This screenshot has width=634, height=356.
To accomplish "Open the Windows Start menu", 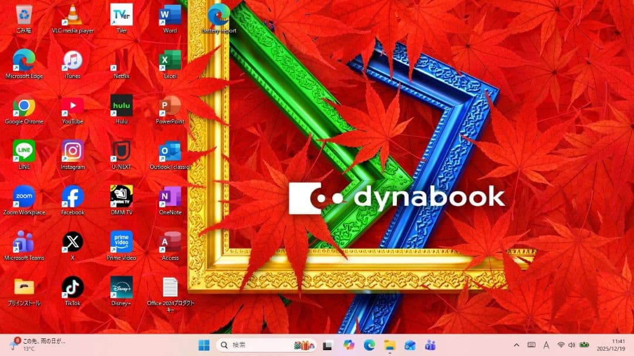I will click(204, 345).
